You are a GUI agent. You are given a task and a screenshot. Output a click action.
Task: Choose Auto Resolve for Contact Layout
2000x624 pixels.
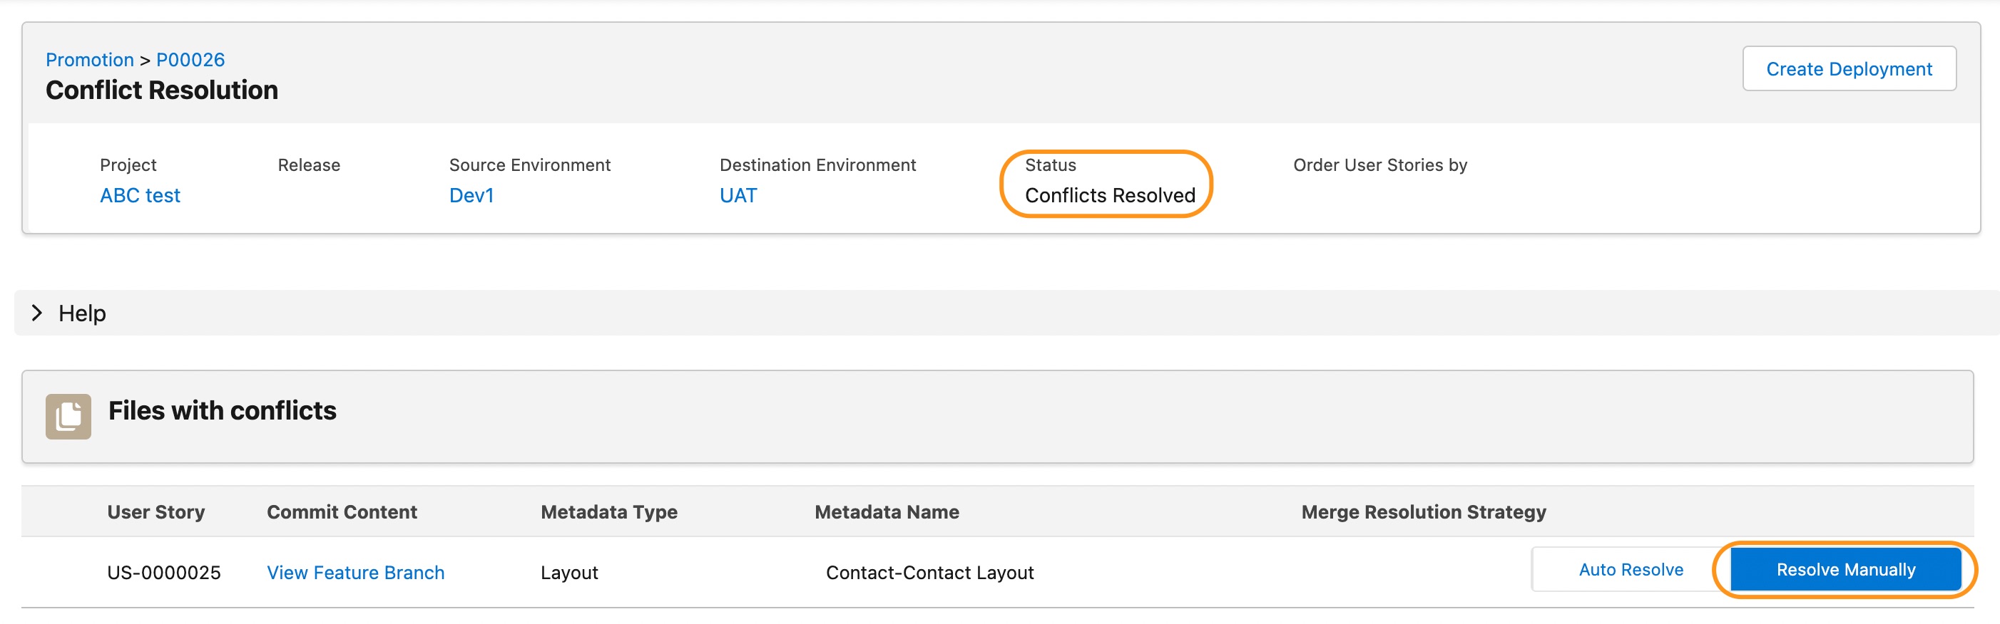click(1631, 570)
